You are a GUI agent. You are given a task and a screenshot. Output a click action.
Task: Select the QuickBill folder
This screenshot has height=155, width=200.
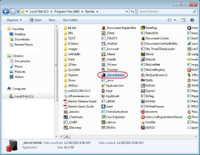click(x=72, y=70)
